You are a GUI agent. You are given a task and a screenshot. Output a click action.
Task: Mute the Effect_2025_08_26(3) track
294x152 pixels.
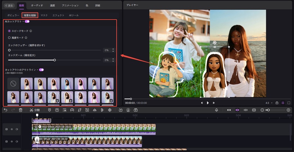pyautogui.click(x=17, y=141)
